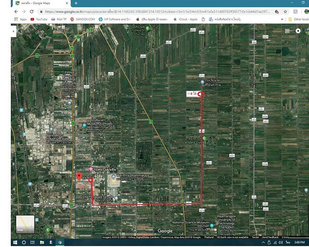Open the Apps bookmarks shortcut
The image size is (309, 247).
(x=21, y=20)
